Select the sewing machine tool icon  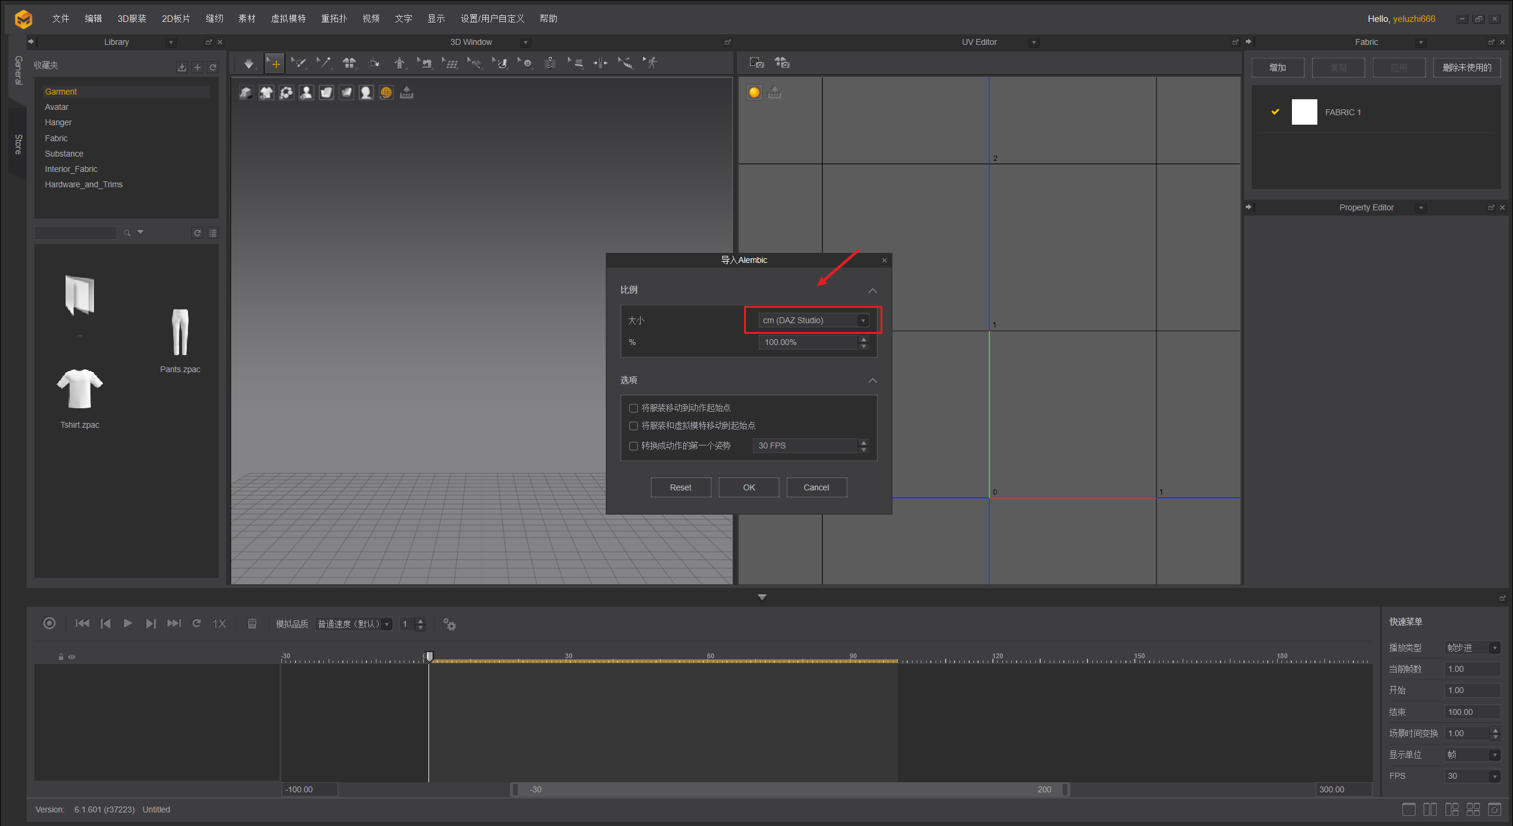(426, 63)
